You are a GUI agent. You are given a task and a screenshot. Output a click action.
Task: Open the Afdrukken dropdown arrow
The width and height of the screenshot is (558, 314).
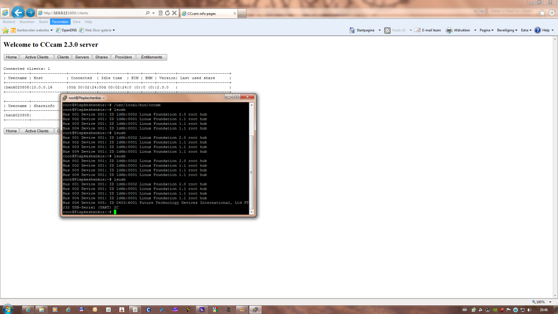pos(475,30)
